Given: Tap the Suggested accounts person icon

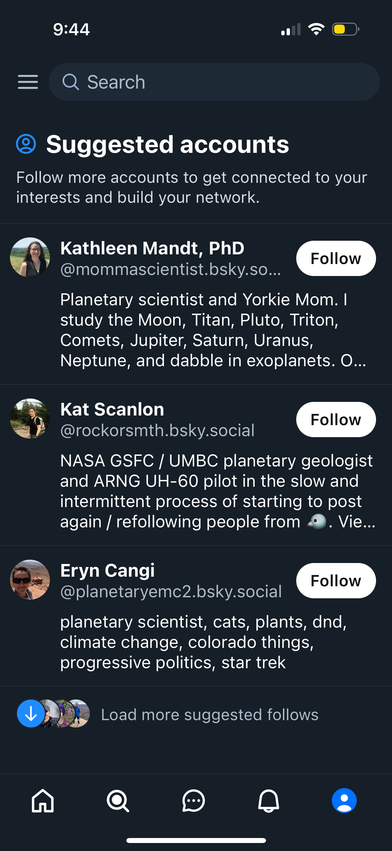Looking at the screenshot, I should point(26,144).
